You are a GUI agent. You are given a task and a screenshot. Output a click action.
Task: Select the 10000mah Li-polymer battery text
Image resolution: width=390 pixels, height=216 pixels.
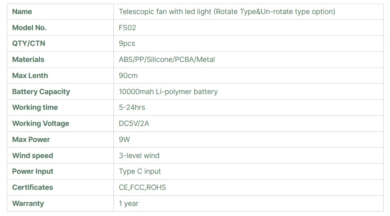click(168, 92)
